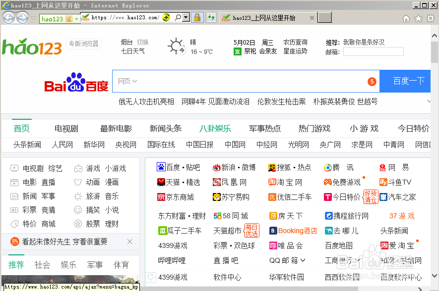Open 农历查询 link
This screenshot has height=291, width=439.
(295, 42)
